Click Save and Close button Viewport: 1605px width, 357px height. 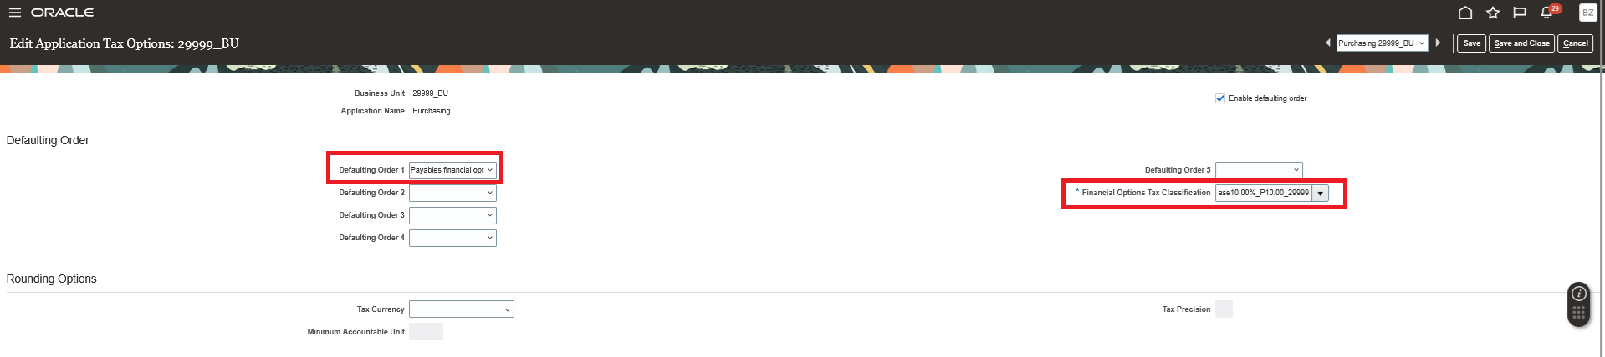click(x=1521, y=43)
